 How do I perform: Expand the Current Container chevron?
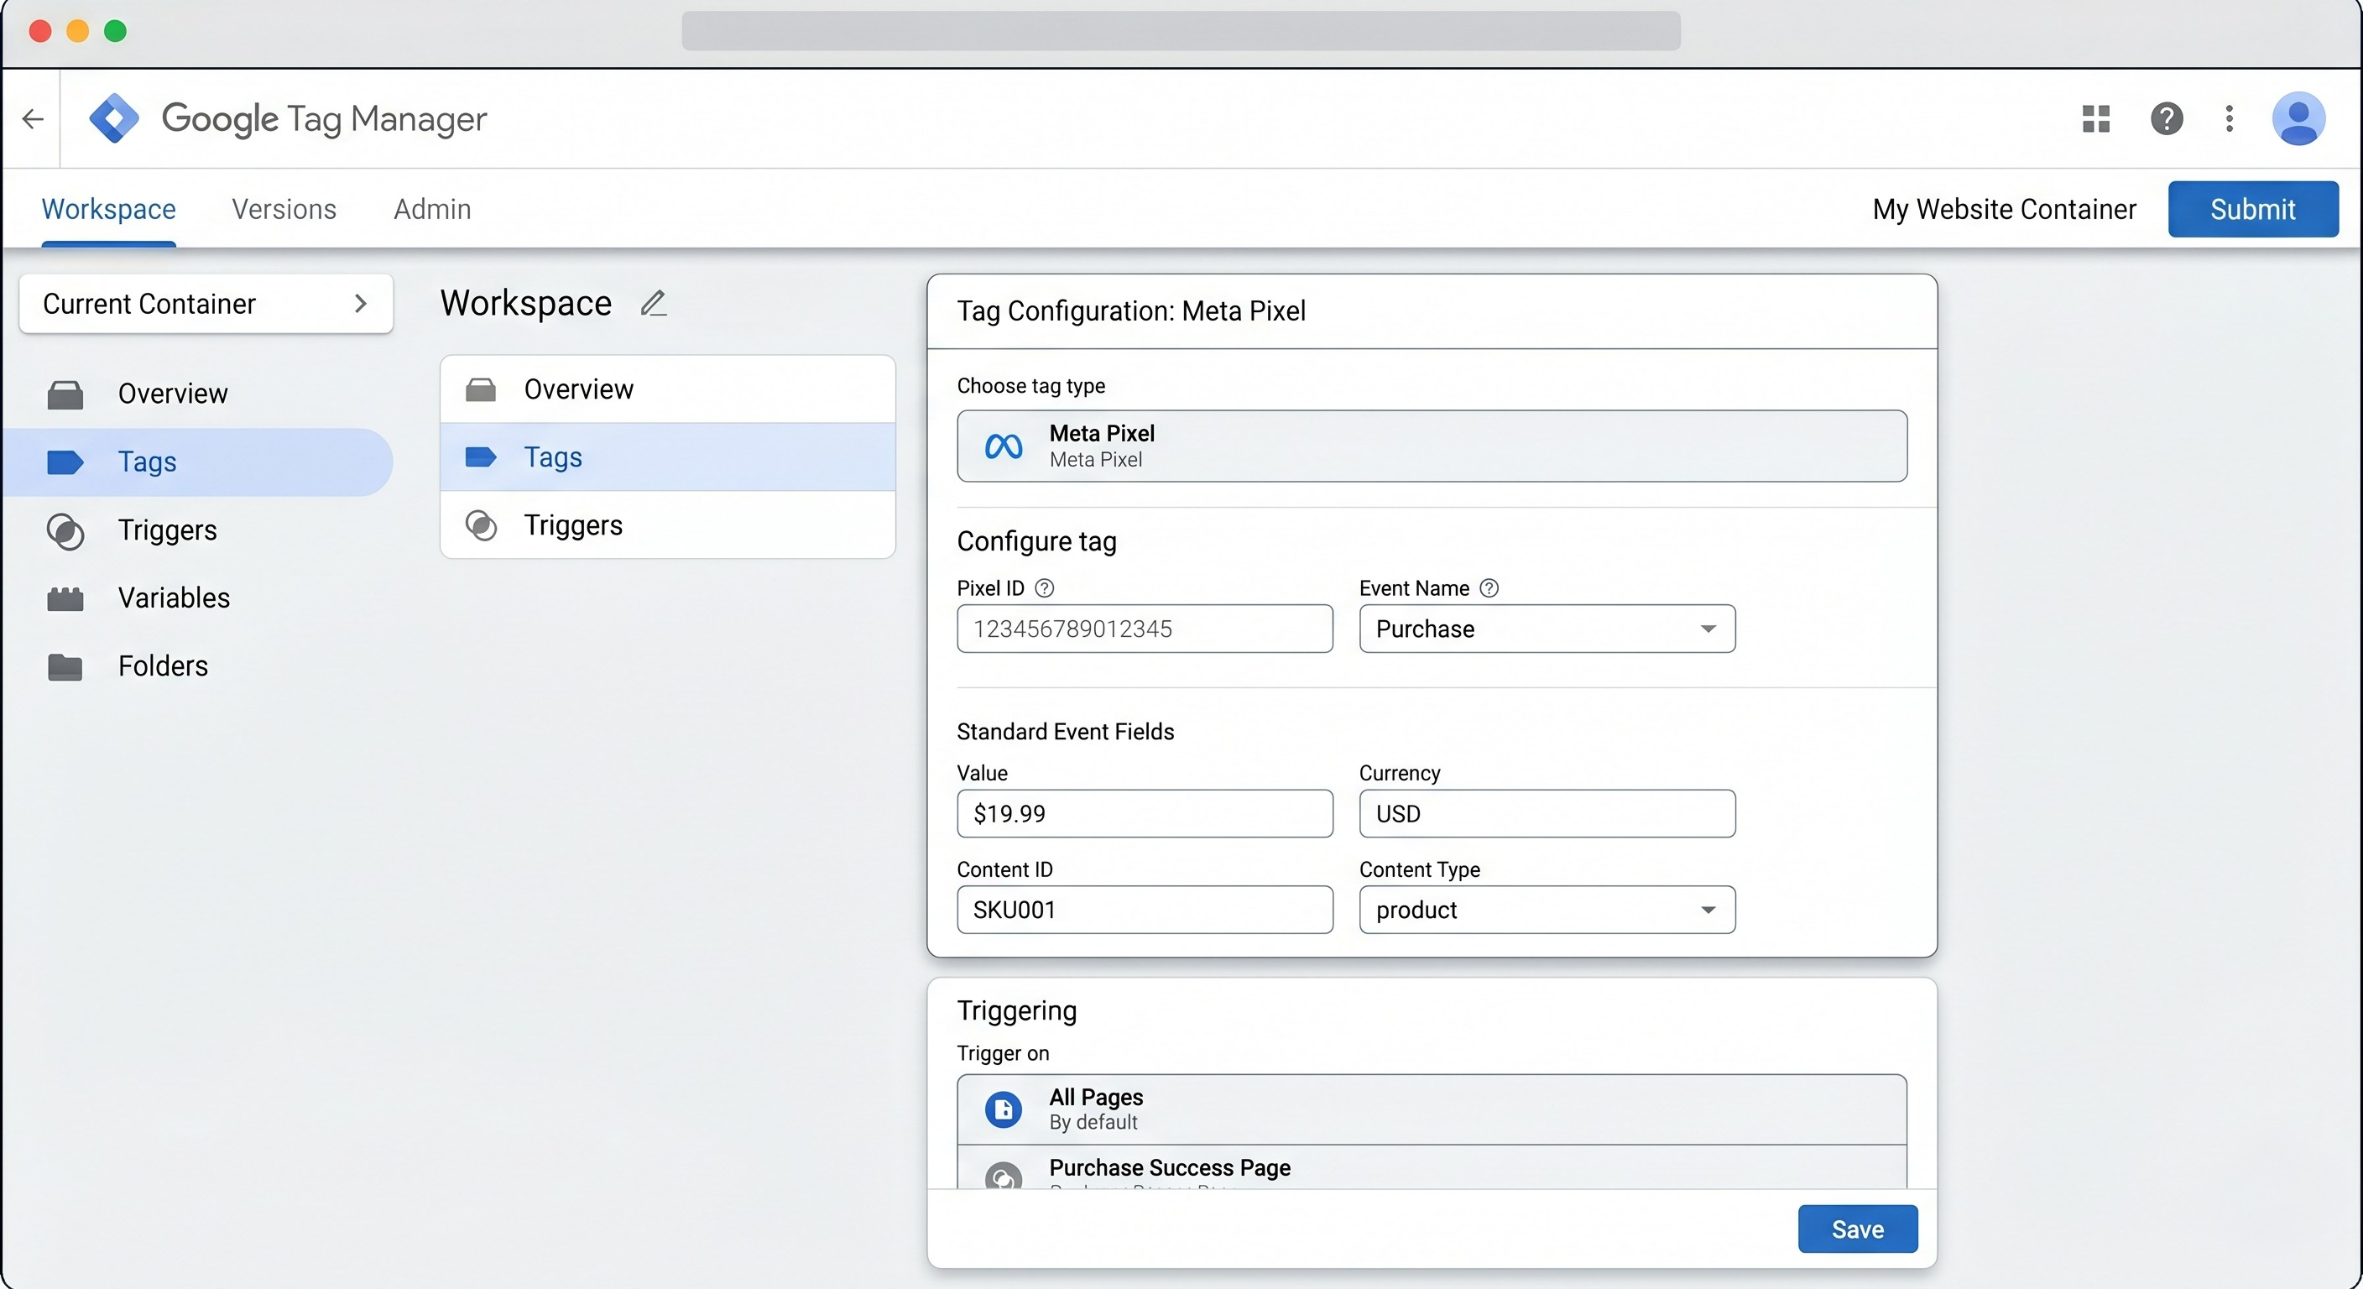[361, 304]
